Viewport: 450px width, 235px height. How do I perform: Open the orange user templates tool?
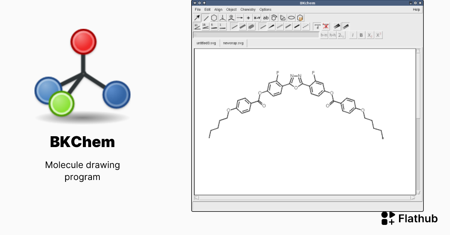coord(300,18)
